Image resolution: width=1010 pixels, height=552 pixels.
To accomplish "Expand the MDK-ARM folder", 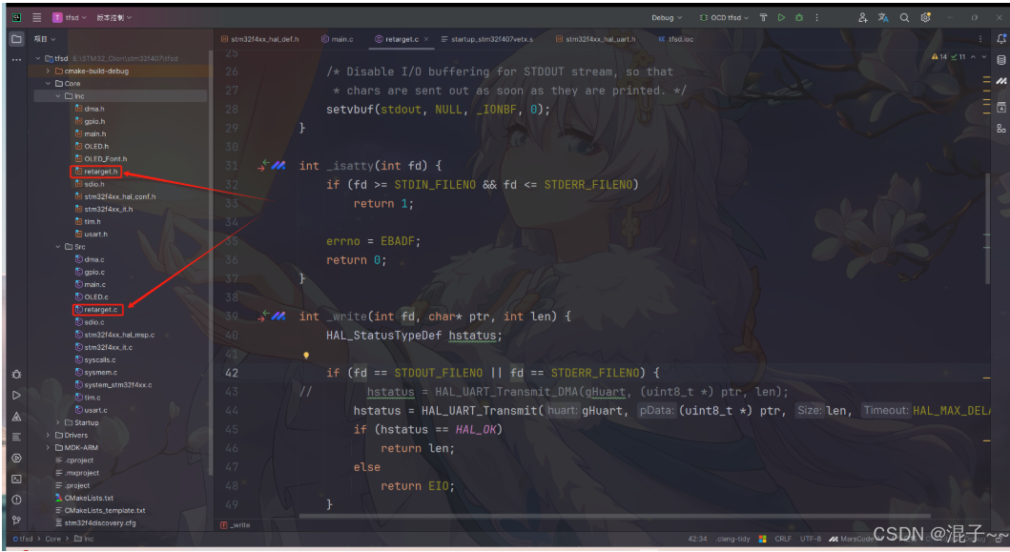I will point(48,448).
